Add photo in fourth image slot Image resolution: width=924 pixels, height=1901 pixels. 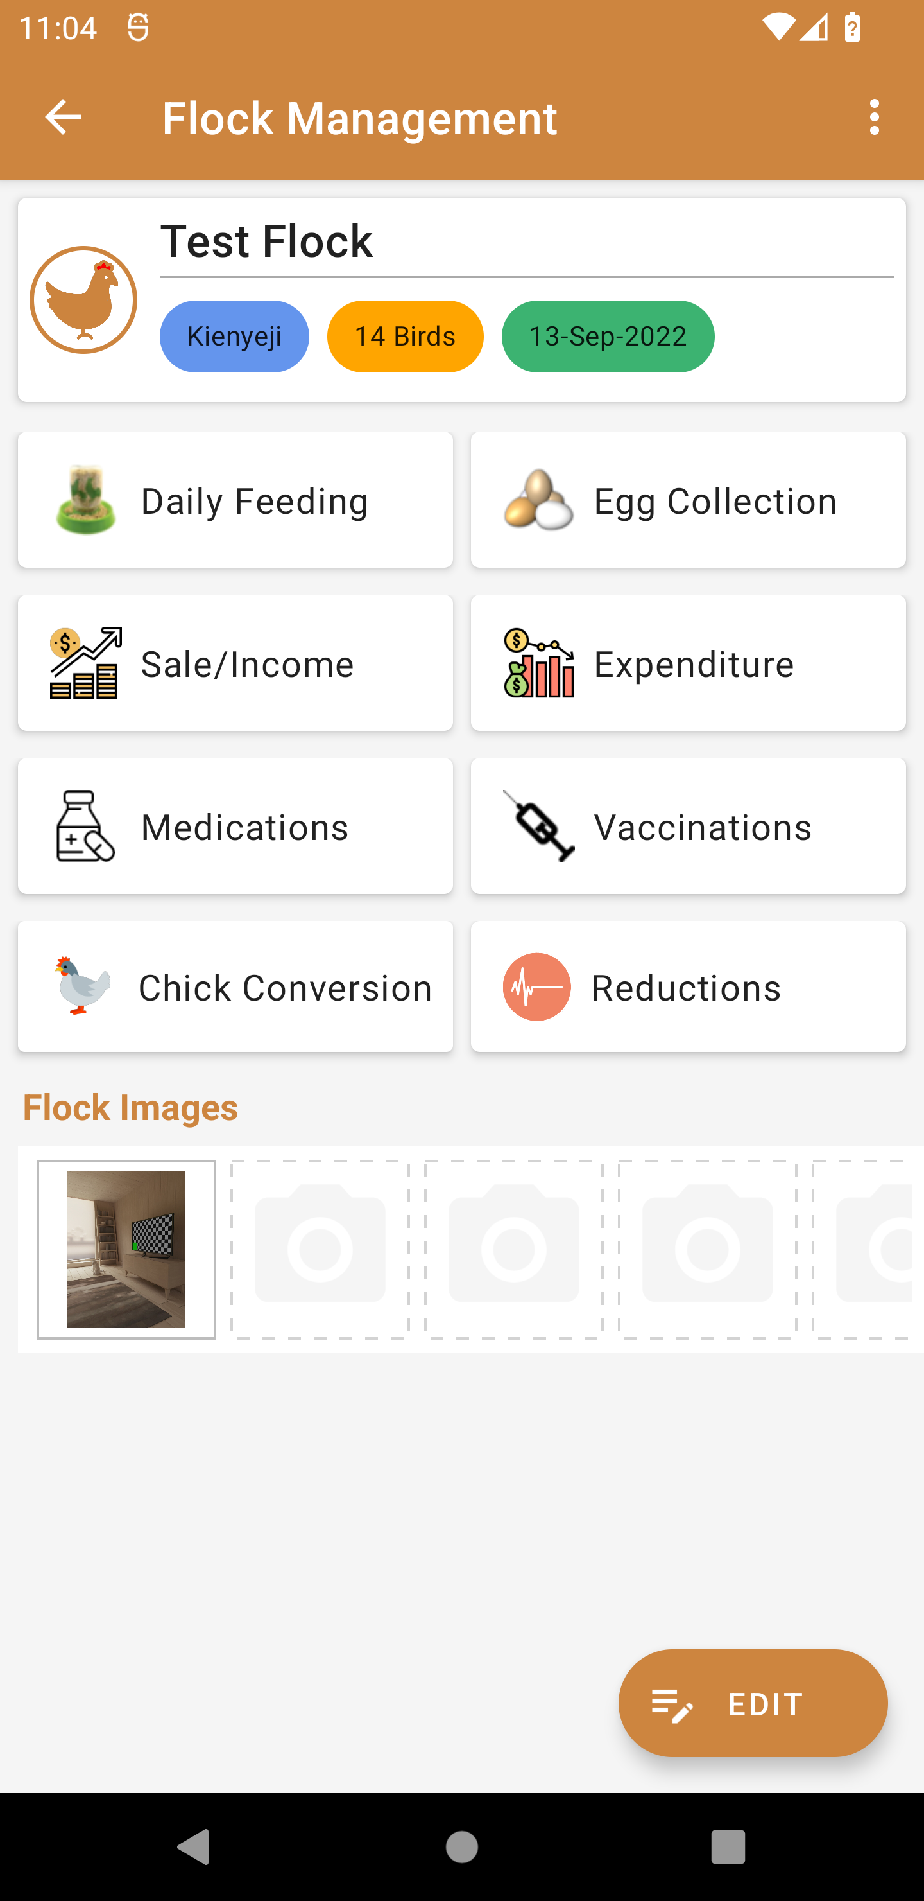tap(707, 1249)
